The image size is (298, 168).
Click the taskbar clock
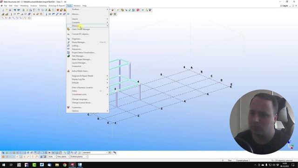(284, 165)
